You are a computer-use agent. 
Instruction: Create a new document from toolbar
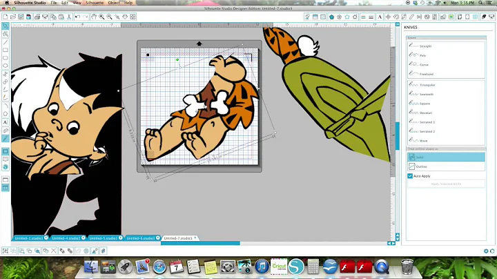tap(6, 17)
